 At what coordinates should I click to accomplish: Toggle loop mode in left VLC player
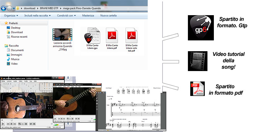coord(31,124)
